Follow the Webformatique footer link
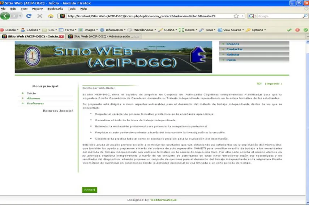Viewport: 309px width, 208px height. tap(163, 200)
